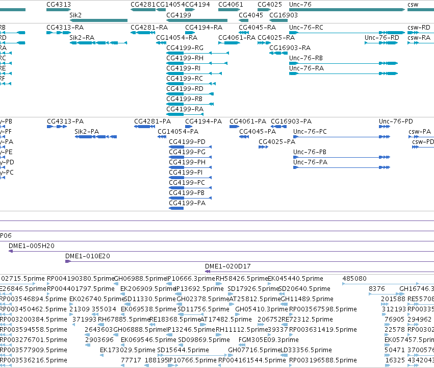Image resolution: width=434 pixels, height=368 pixels.
Task: Click BAC clone DME1-005H20
Action: tap(32, 246)
